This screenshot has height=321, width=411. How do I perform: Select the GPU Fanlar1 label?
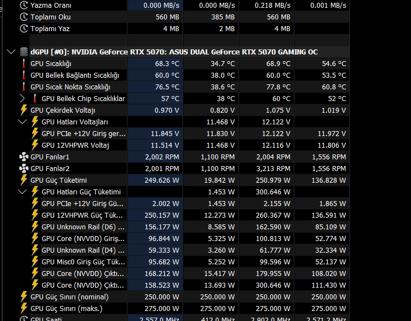pos(50,157)
